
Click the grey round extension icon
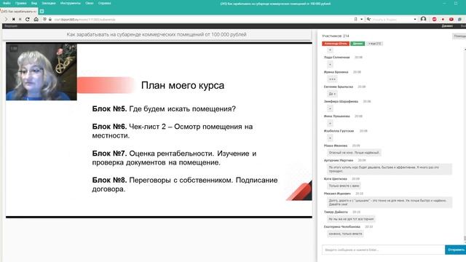pos(459,20)
